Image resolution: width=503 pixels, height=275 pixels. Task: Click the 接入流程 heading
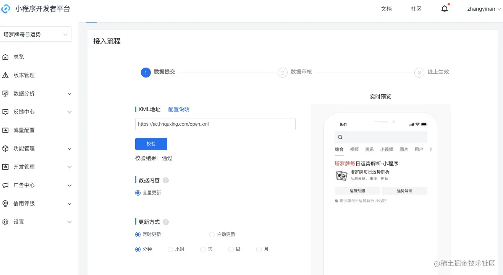click(107, 41)
